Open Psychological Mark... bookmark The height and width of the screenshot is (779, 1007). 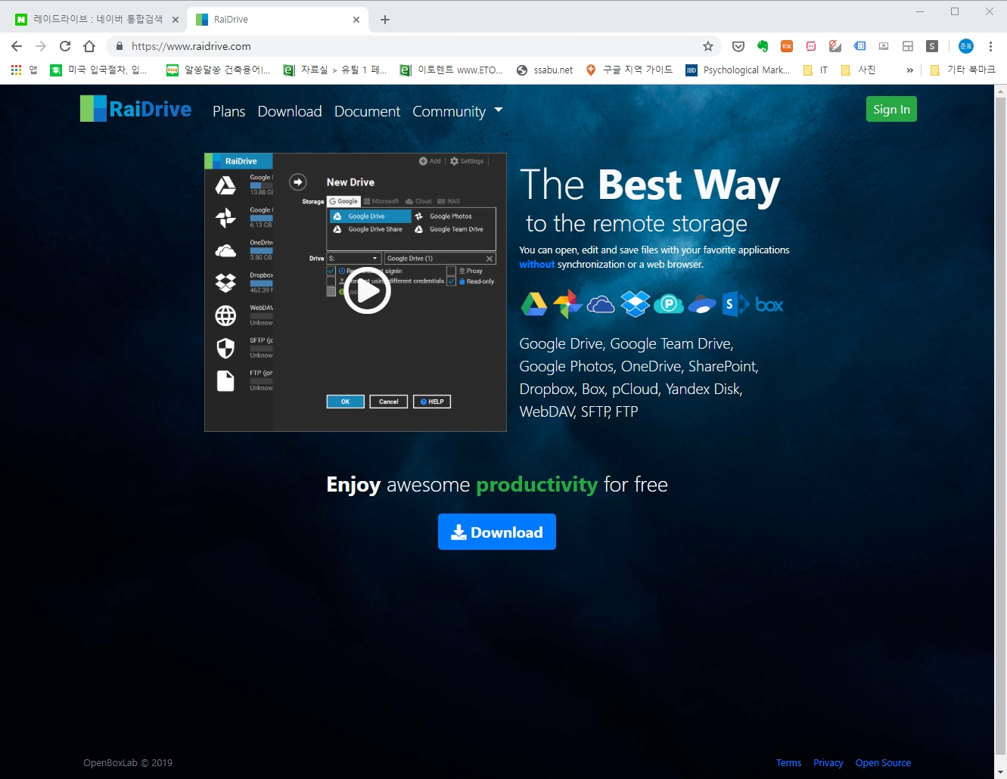pyautogui.click(x=738, y=70)
